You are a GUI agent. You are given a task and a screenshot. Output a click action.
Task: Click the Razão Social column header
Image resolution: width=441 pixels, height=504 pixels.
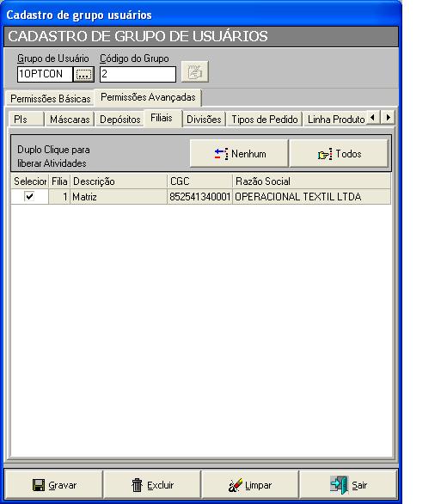tap(311, 181)
